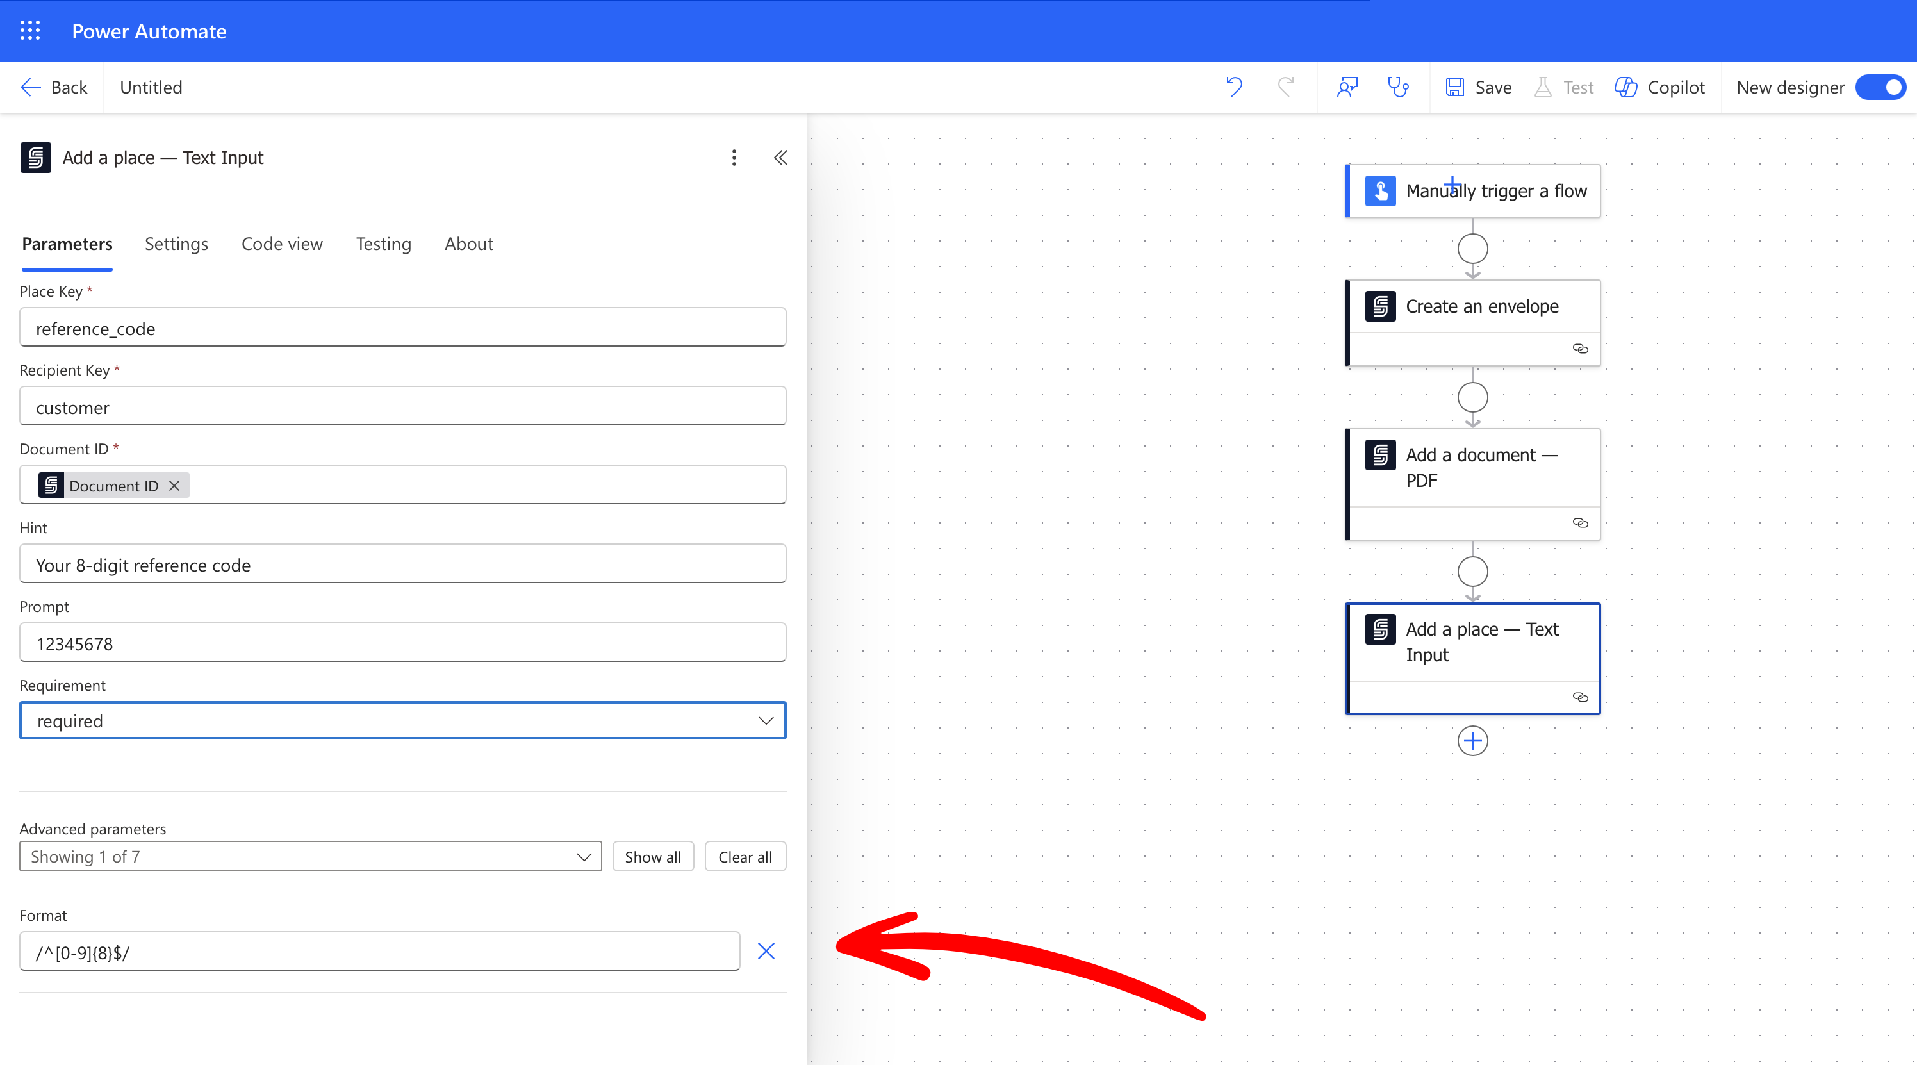The height and width of the screenshot is (1065, 1917).
Task: Click the Undo arrow icon
Action: pyautogui.click(x=1234, y=87)
